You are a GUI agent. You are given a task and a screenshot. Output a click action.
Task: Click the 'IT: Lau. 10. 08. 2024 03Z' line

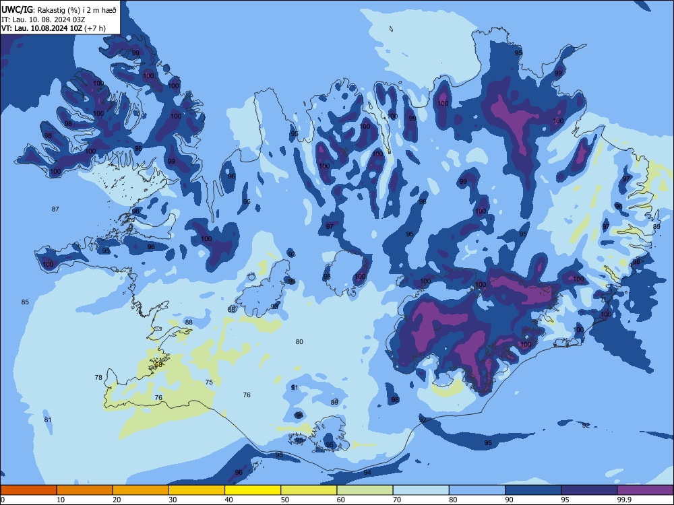tap(43, 20)
